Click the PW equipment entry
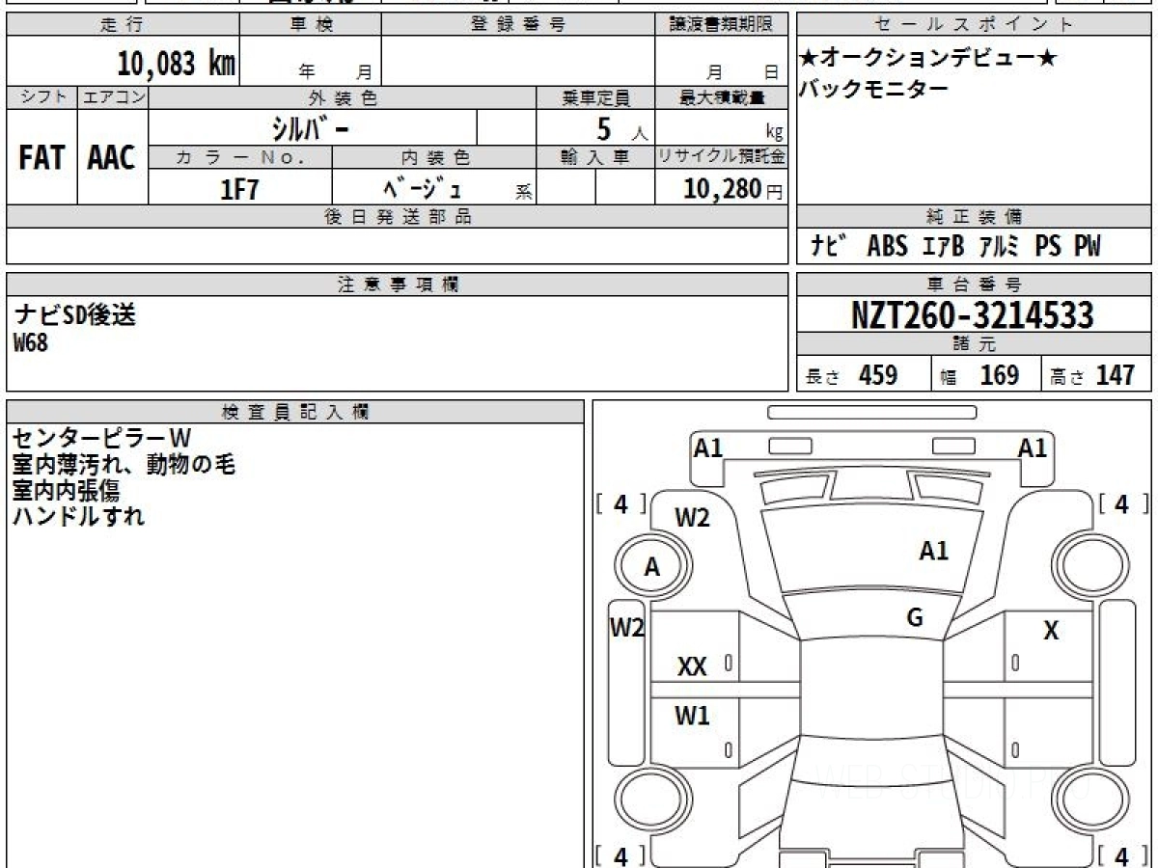The width and height of the screenshot is (1158, 868). point(1087,247)
